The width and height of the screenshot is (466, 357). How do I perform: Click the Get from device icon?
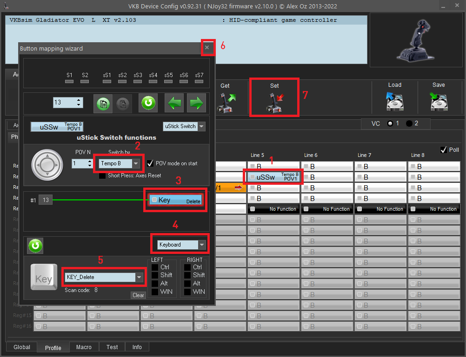(x=225, y=102)
